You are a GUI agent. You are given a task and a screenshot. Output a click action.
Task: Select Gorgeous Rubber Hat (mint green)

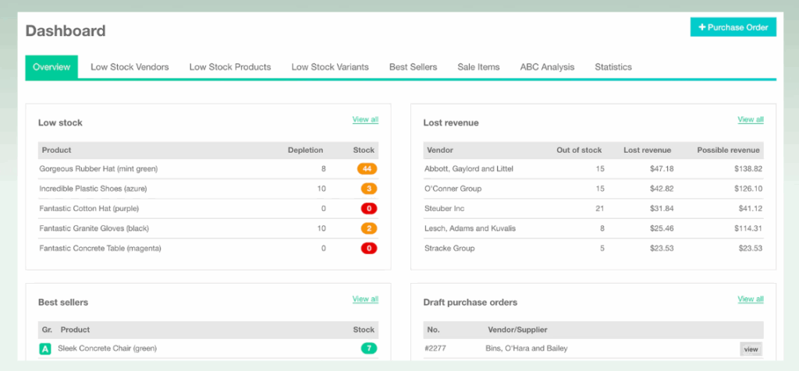(x=98, y=169)
